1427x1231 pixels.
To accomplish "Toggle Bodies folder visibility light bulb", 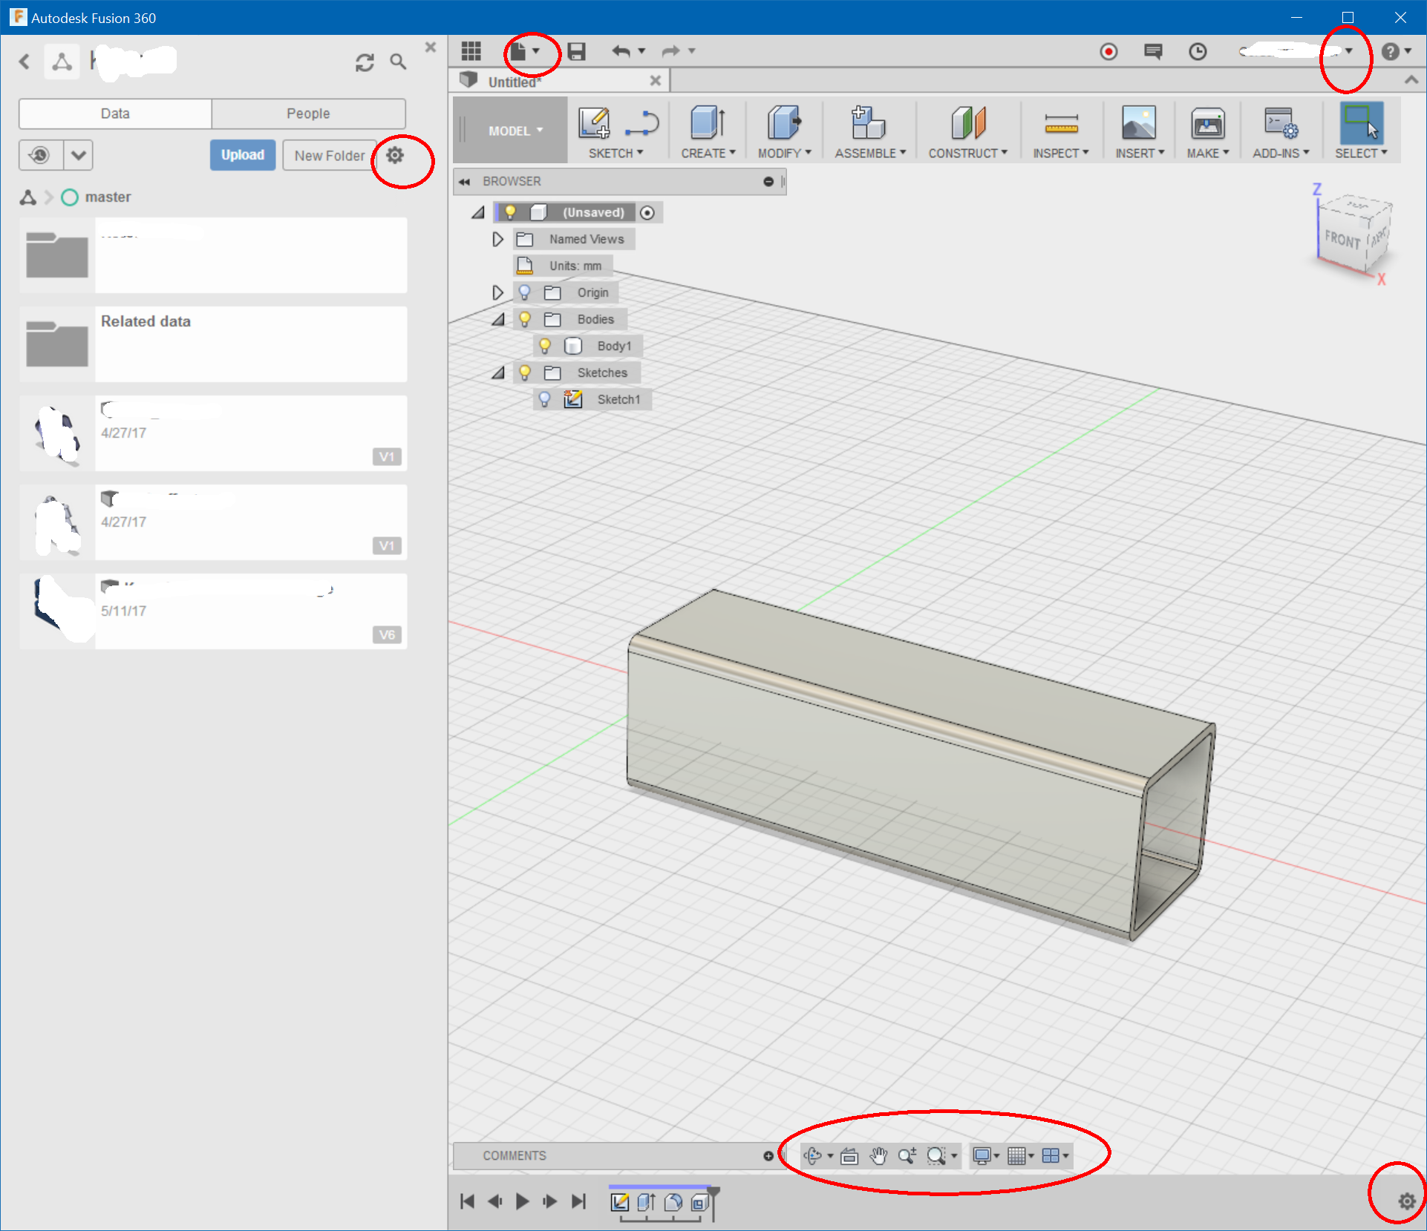I will pyautogui.click(x=524, y=319).
